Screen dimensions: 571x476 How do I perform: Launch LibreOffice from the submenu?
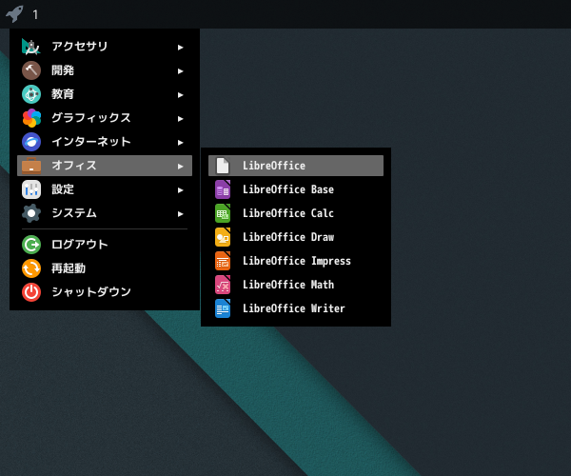[296, 166]
